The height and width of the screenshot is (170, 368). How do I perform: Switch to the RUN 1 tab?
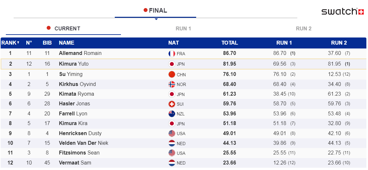click(183, 28)
